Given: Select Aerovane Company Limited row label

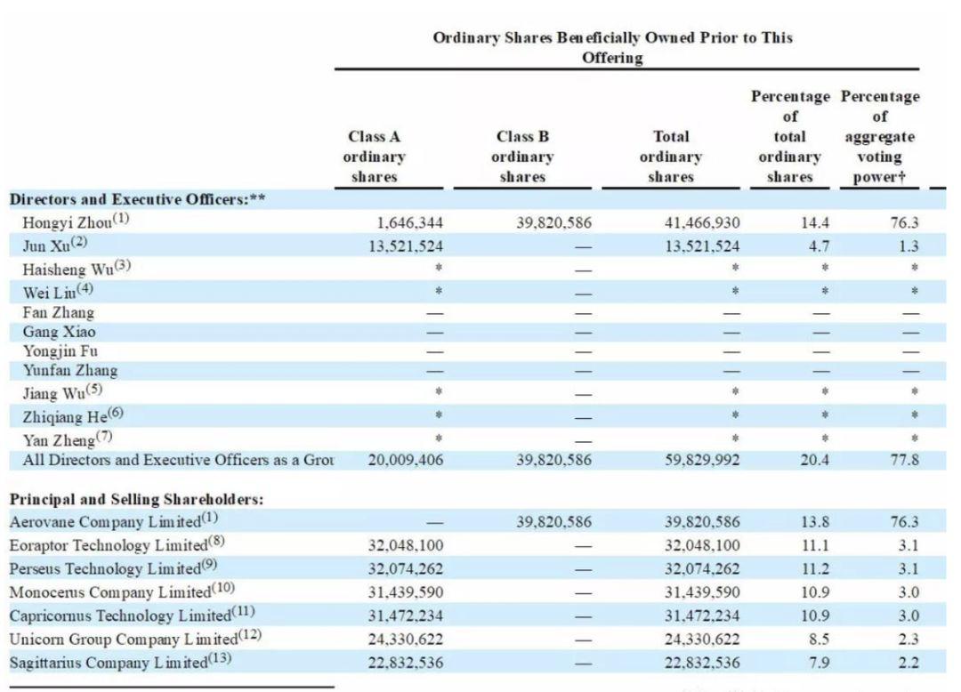Looking at the screenshot, I should coord(113,520).
